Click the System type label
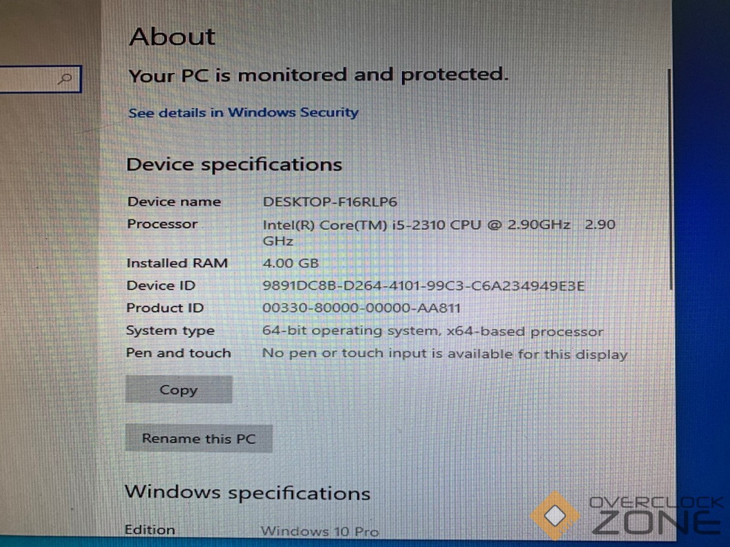This screenshot has height=547, width=730. tap(170, 331)
